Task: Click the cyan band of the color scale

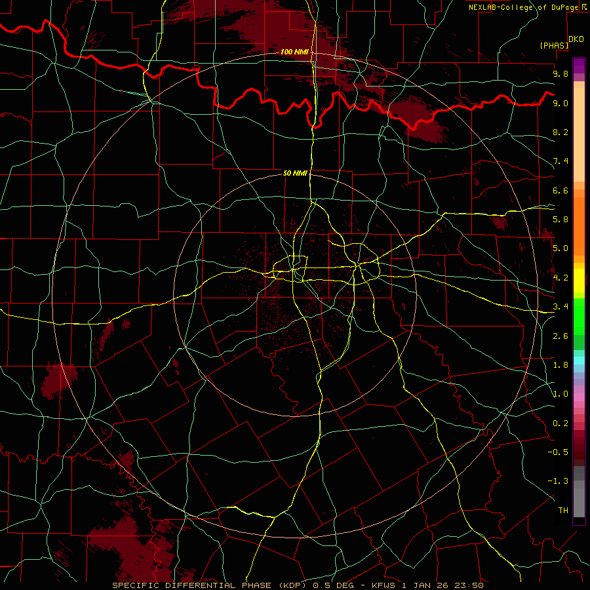Action: [579, 361]
